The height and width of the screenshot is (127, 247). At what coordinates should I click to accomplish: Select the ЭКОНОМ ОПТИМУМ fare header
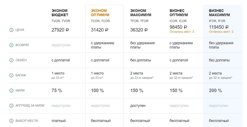tap(100, 13)
